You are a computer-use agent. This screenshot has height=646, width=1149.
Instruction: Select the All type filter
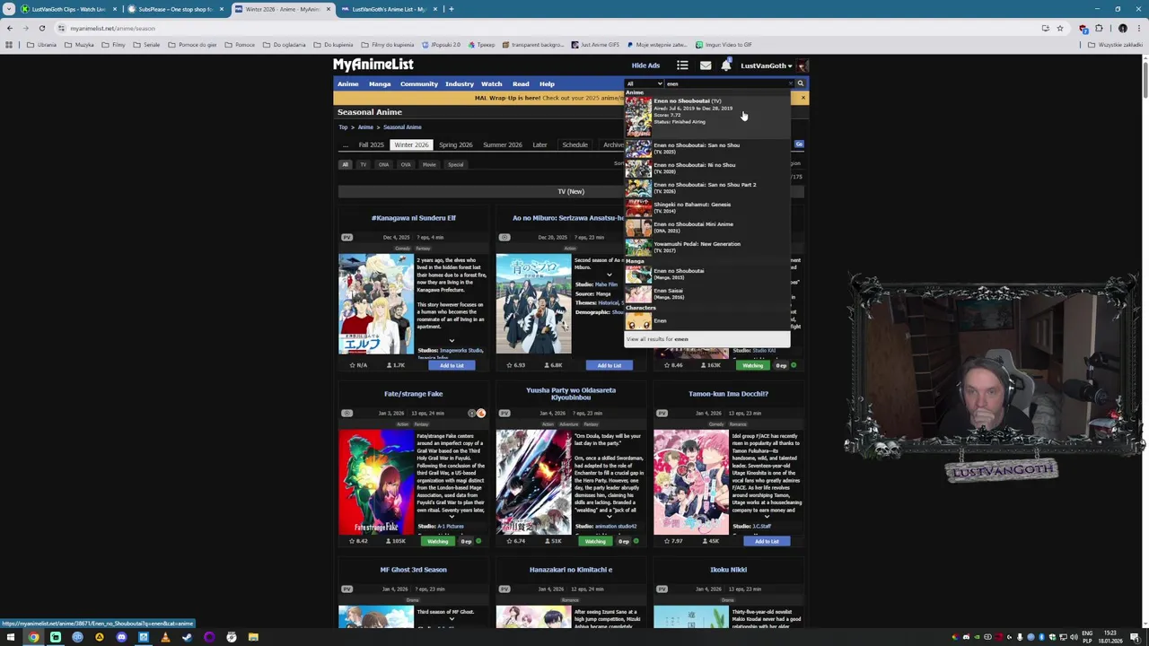(x=345, y=164)
